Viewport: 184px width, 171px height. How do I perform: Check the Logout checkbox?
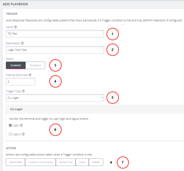coord(10,134)
